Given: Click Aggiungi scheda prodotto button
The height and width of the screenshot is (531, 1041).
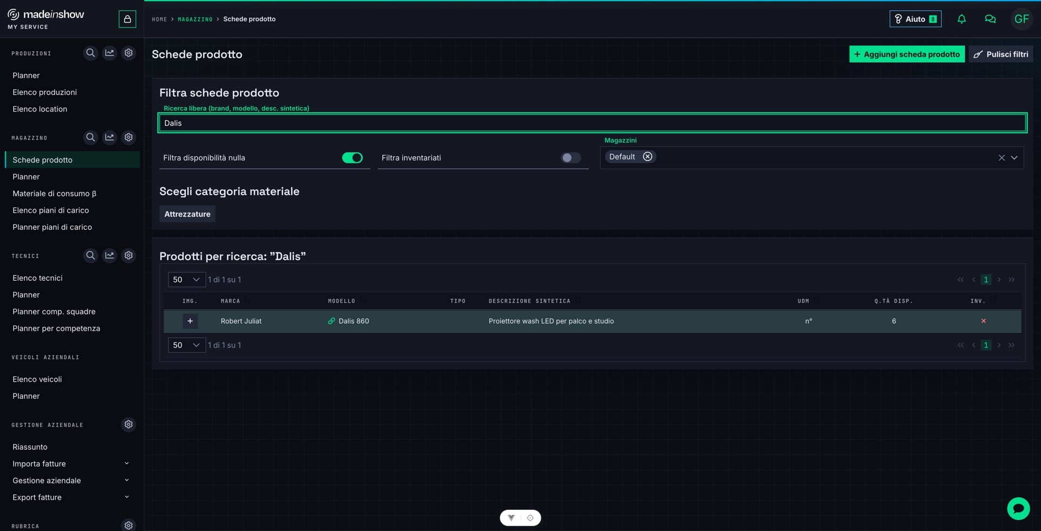Looking at the screenshot, I should coord(907,54).
